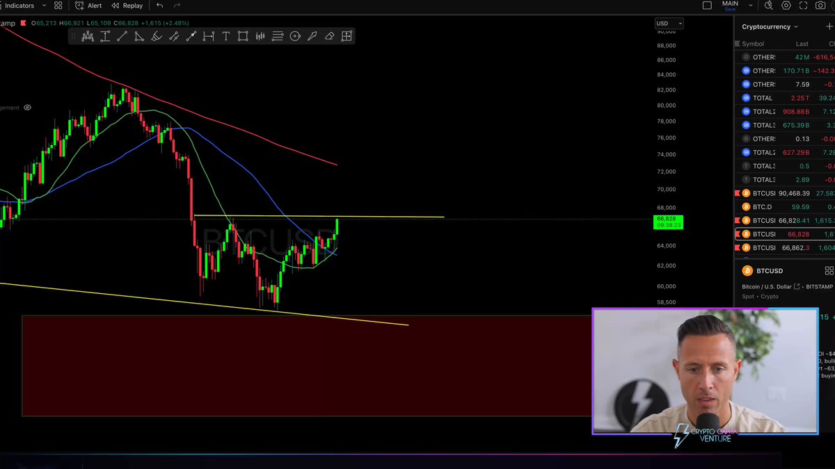Select the horizontal date range tool
Viewport: 835px width, 469px height.
[x=208, y=36]
